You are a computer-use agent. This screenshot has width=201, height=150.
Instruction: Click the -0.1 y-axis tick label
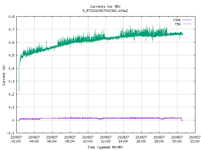point(10,133)
